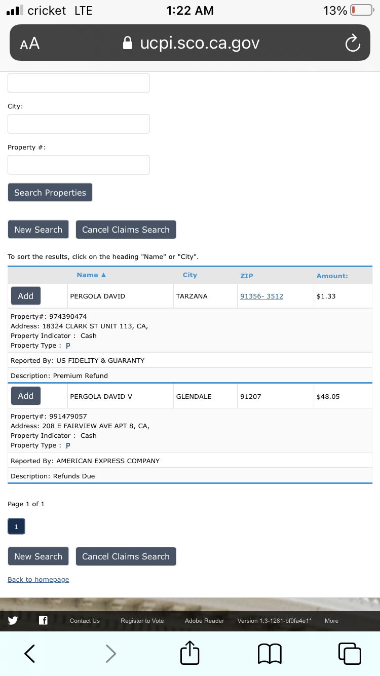This screenshot has width=380, height=676.
Task: Go to results page 1 button
Action: click(x=16, y=527)
